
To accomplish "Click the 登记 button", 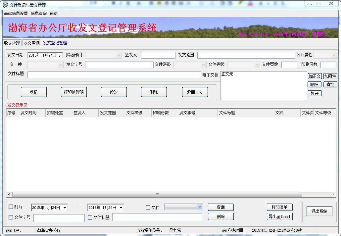I will (34, 92).
